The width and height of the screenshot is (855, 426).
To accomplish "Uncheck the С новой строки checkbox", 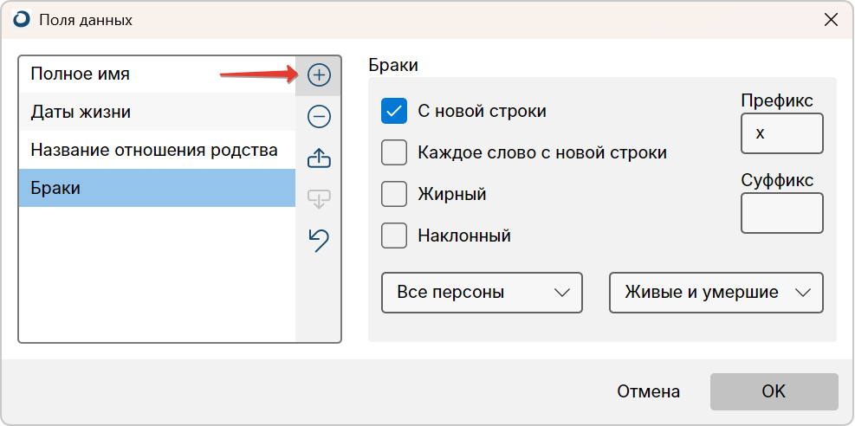I will (x=393, y=111).
